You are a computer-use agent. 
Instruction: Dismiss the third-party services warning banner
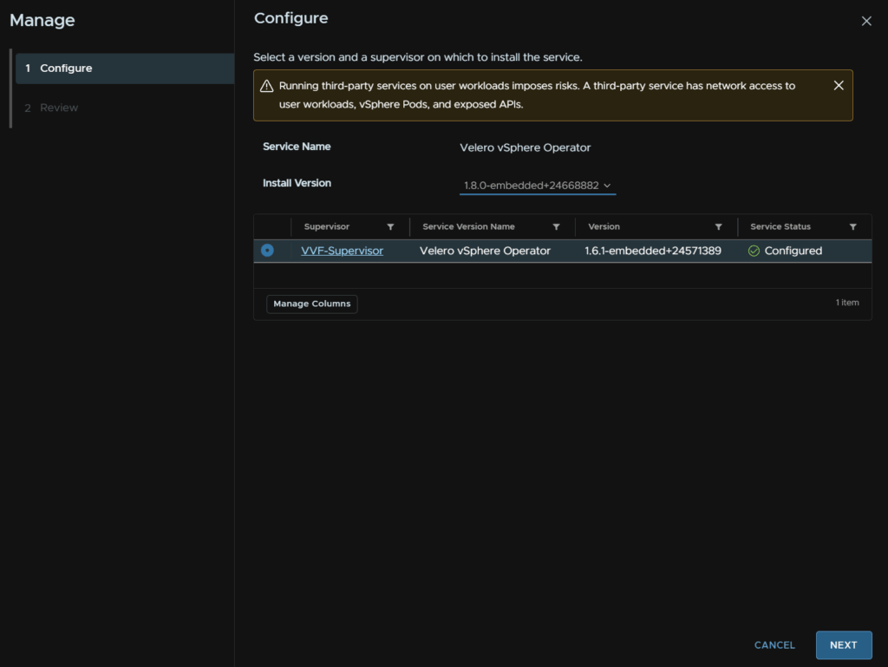tap(839, 86)
